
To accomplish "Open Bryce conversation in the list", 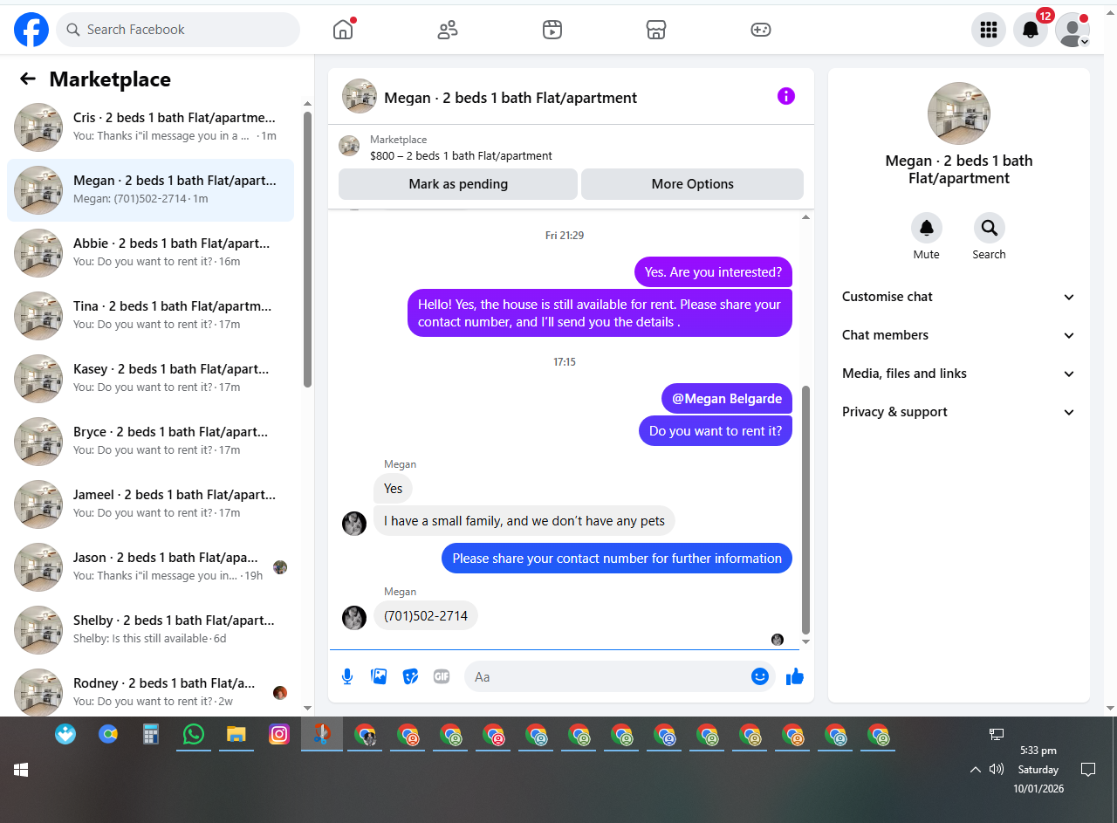I will [x=150, y=442].
